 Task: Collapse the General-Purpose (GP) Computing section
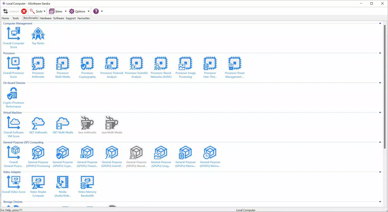(x=380, y=142)
